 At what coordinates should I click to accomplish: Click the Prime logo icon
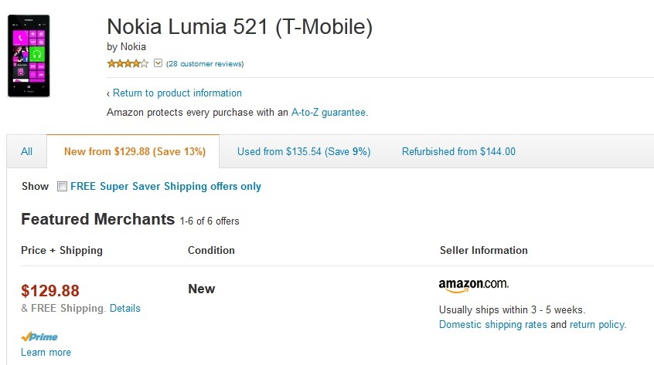tap(39, 336)
